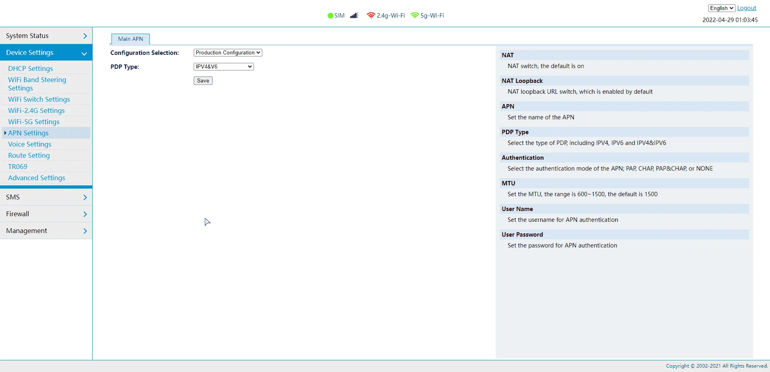The height and width of the screenshot is (372, 770).
Task: Click the 2.4g-Wi-Fi status text
Action: [x=391, y=16]
